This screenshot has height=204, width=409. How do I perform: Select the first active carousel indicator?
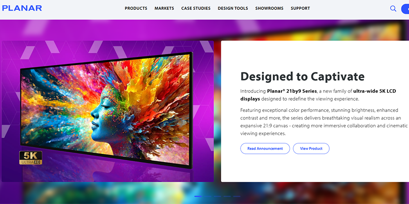point(198,196)
